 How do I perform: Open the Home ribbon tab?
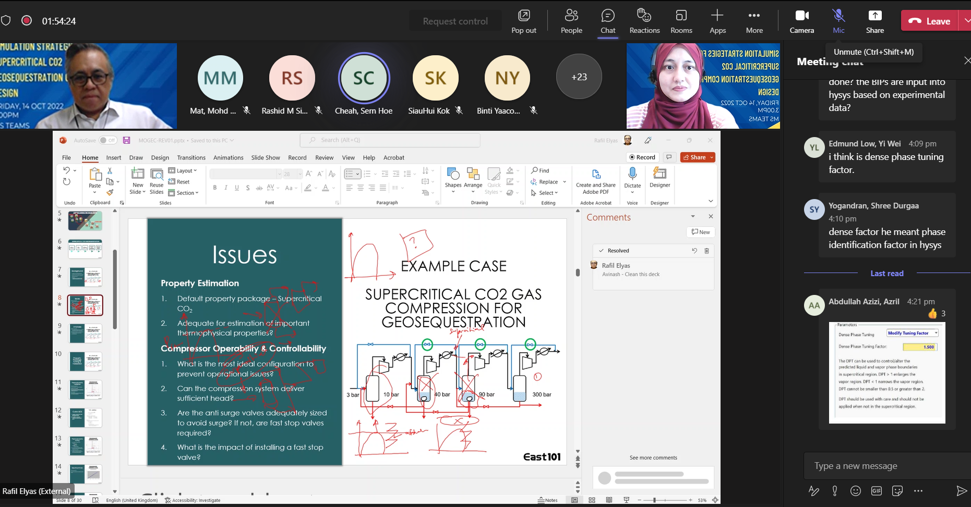click(90, 157)
